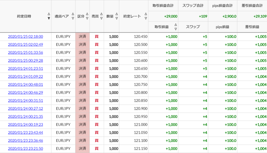Click the 約定日時 column header label
The width and height of the screenshot is (267, 153).
[24, 16]
